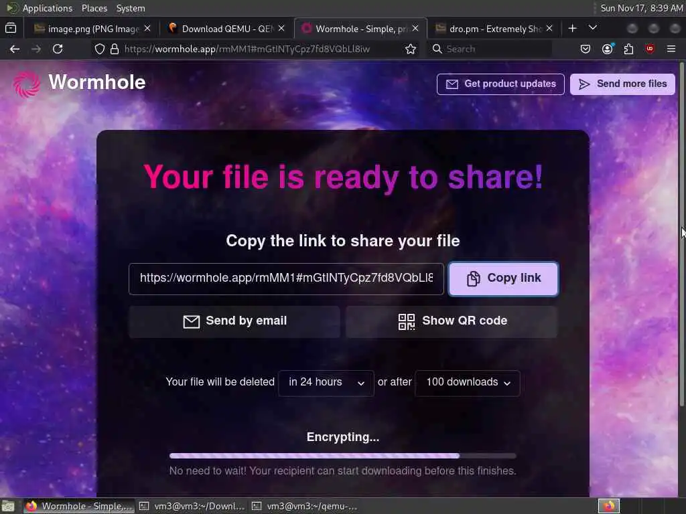Open Firefox View icon left of the tabs
This screenshot has width=686, height=514.
click(11, 28)
